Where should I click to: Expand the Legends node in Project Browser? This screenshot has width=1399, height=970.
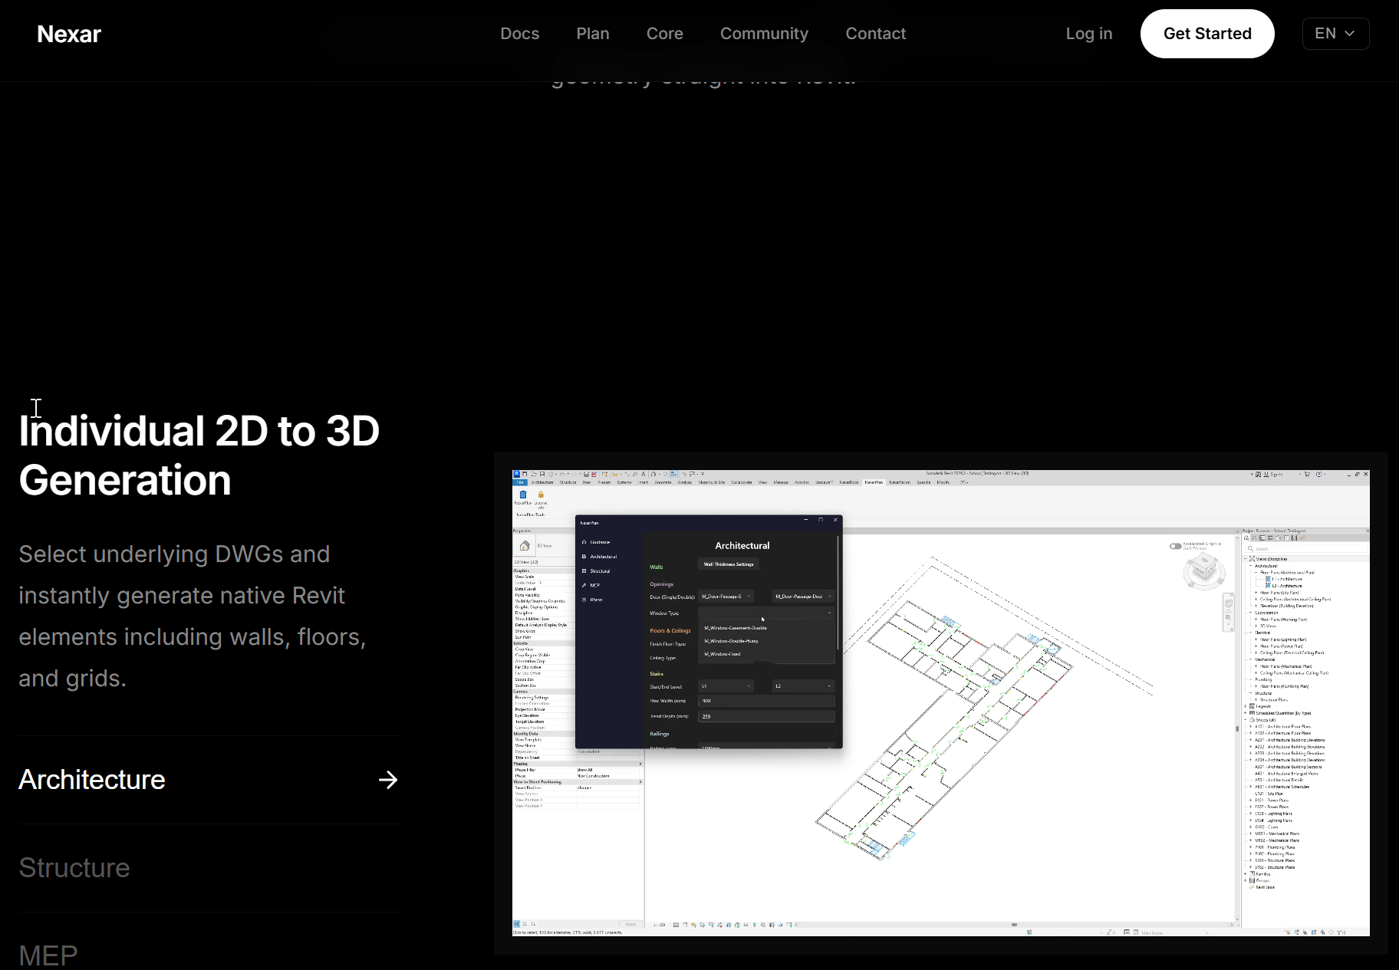(x=1246, y=706)
